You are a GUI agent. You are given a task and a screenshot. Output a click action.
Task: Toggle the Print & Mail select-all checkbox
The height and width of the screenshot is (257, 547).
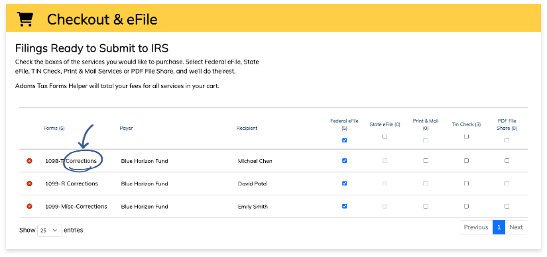tap(426, 140)
